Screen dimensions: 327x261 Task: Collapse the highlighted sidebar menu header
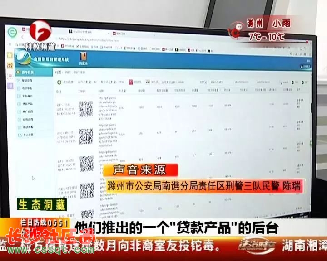[34, 72]
